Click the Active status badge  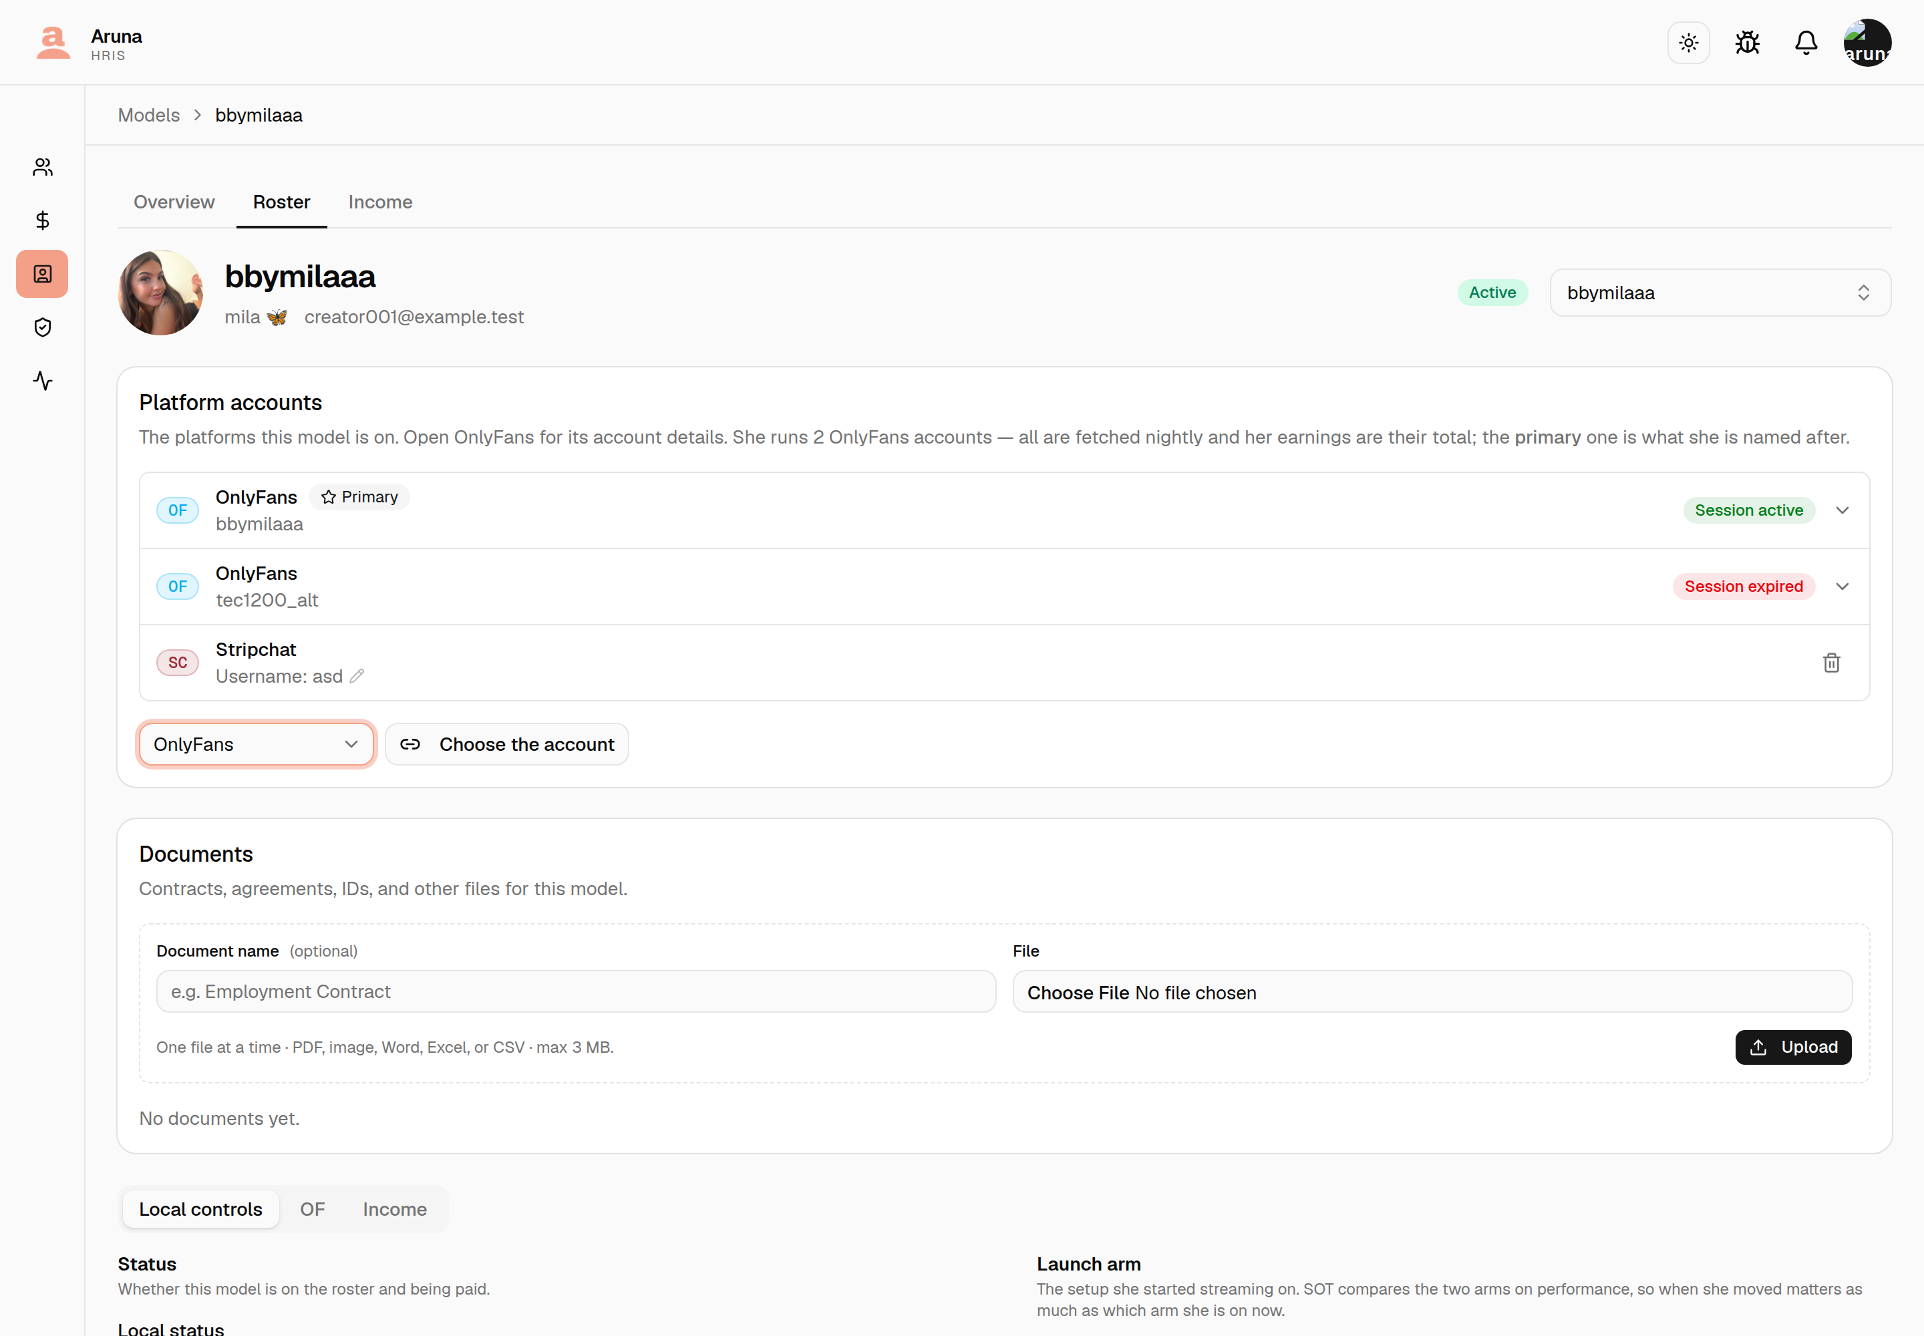point(1492,293)
